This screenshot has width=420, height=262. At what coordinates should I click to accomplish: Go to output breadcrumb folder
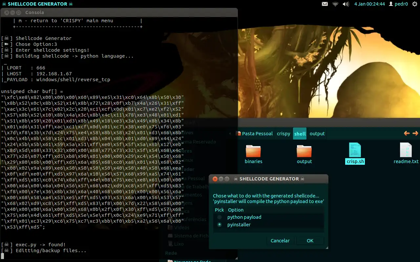(x=317, y=134)
